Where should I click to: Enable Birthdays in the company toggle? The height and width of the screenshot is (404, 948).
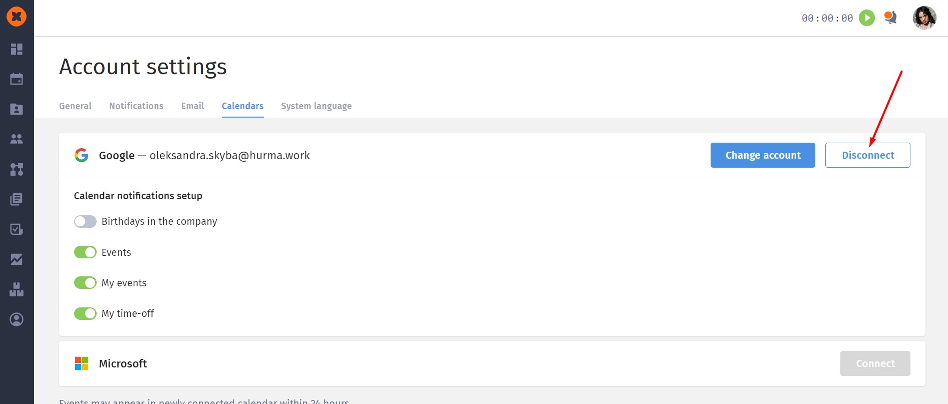click(x=85, y=221)
